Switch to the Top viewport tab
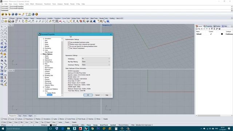This screenshot has height=131, width=233. click(x=20, y=116)
